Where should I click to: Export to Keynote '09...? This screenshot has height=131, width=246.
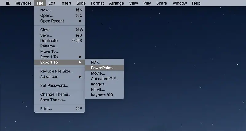click(104, 95)
